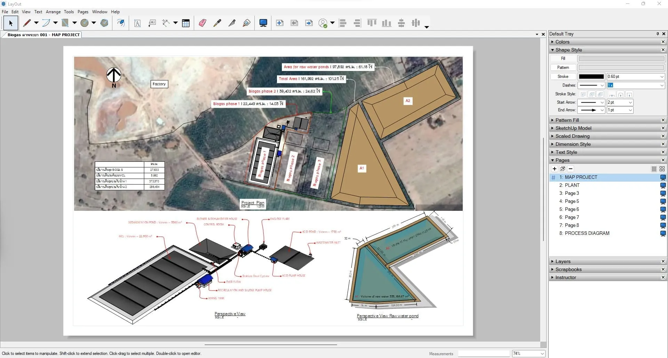
Task: Toggle presentation visibility for Page 3
Action: point(663,193)
